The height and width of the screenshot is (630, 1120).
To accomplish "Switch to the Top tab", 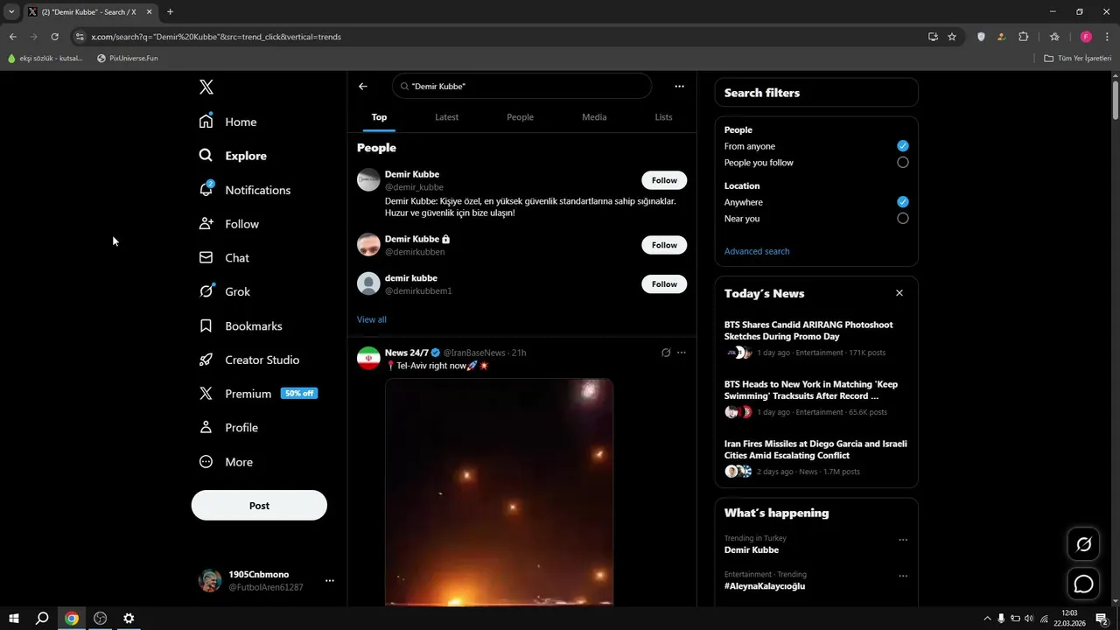I will point(379,117).
